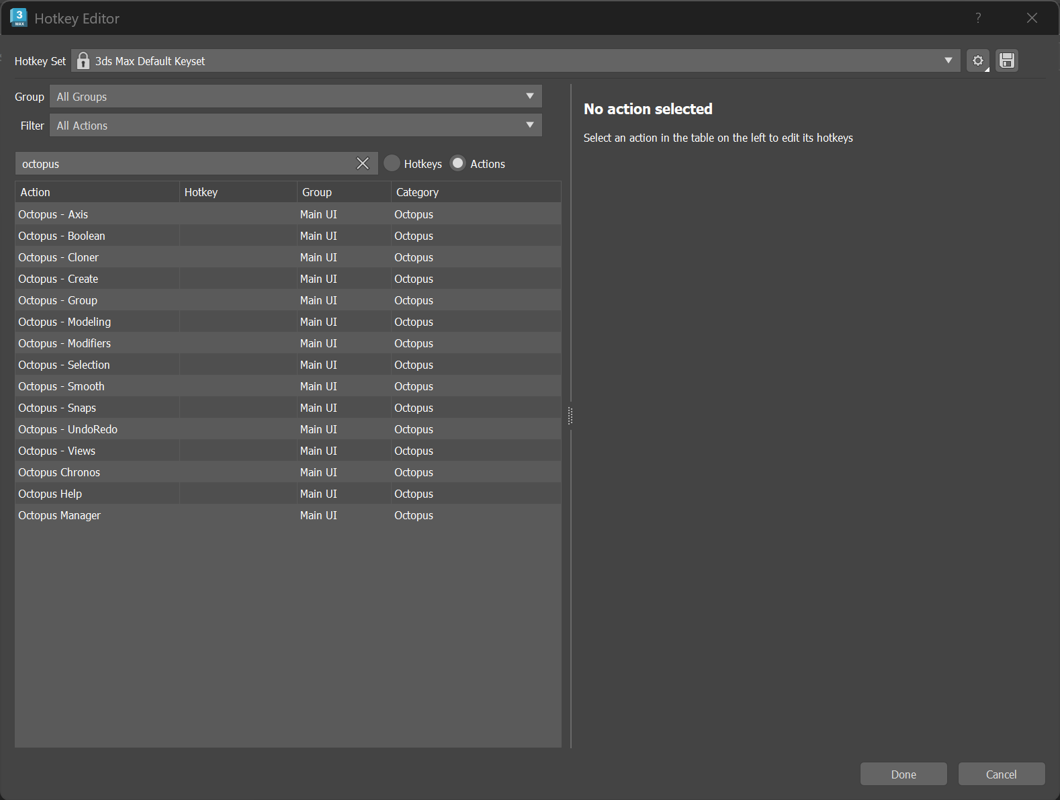Viewport: 1060px width, 800px height.
Task: Close the Hotkey Editor window
Action: [x=1032, y=18]
